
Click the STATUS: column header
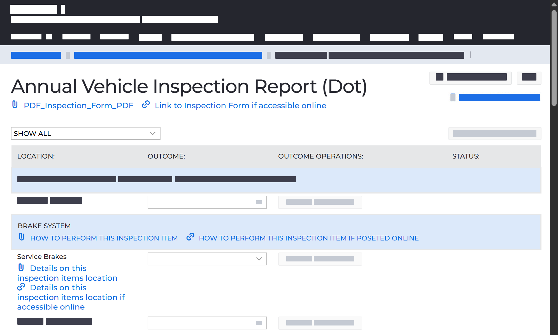[x=466, y=156]
